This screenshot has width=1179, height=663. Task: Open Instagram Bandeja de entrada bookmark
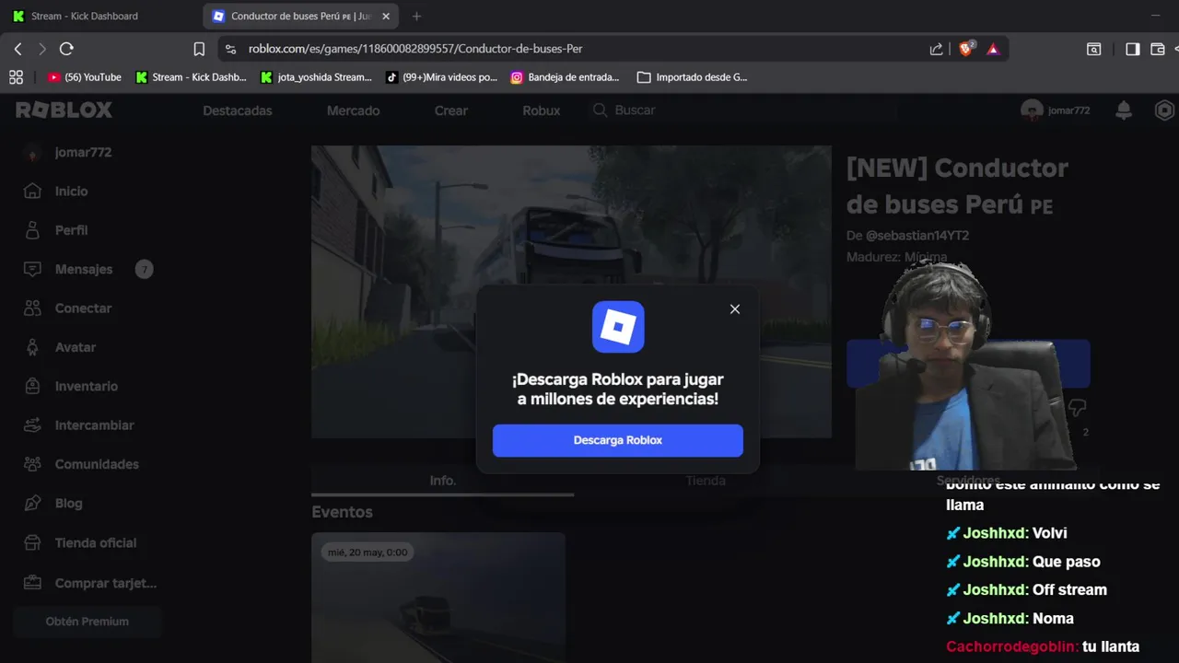(x=565, y=77)
